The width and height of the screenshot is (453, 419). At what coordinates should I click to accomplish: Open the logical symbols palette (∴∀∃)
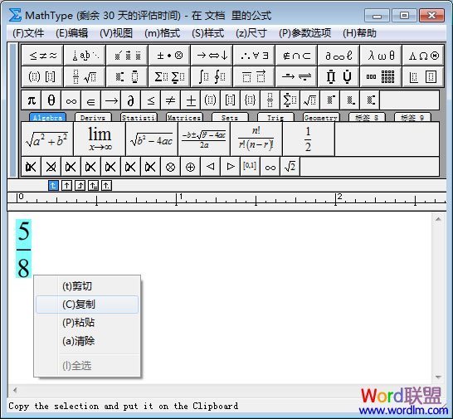tap(254, 56)
